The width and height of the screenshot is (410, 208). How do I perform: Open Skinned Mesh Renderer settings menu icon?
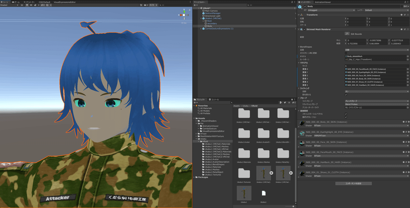(408, 29)
